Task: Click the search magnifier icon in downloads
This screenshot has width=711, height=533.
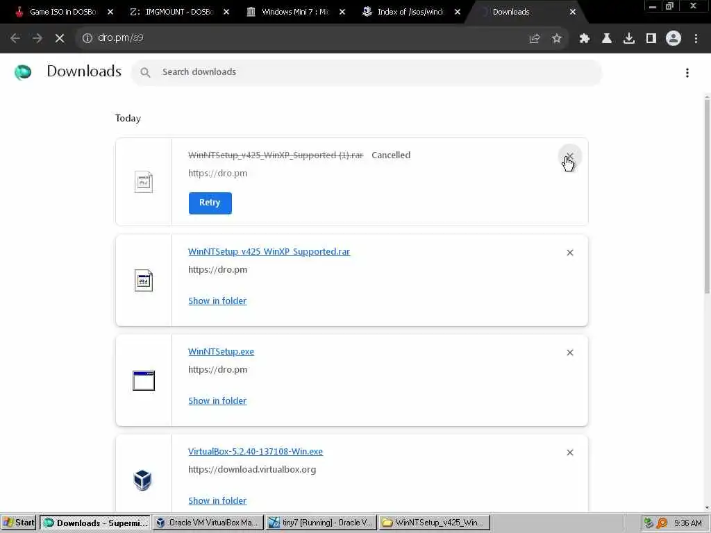Action: (x=145, y=72)
